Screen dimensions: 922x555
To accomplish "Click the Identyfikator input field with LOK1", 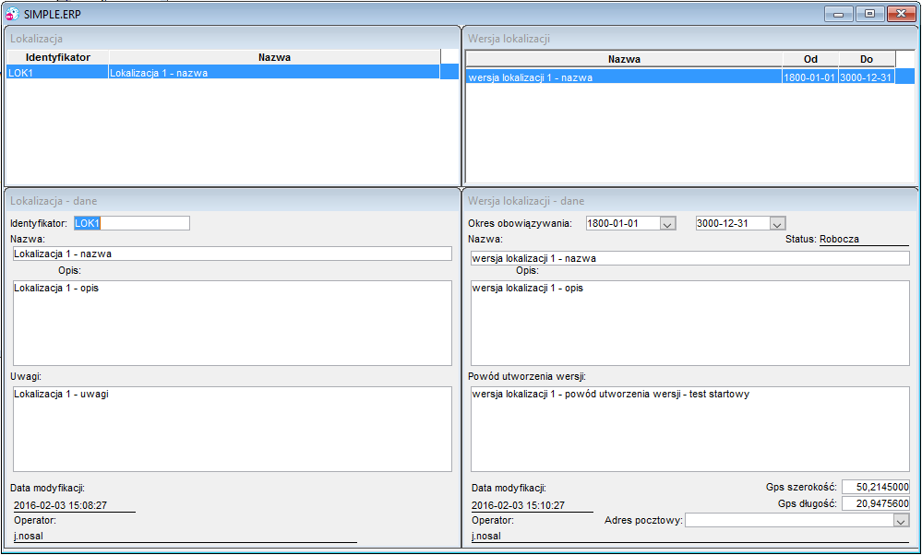I will tap(132, 223).
